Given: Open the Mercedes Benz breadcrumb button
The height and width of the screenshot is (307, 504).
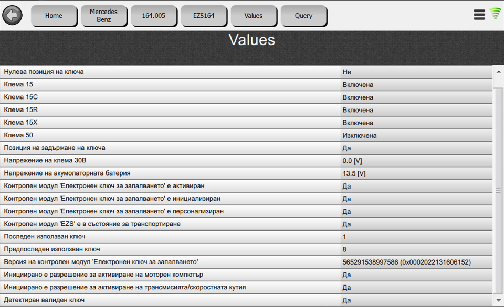Looking at the screenshot, I should point(103,15).
